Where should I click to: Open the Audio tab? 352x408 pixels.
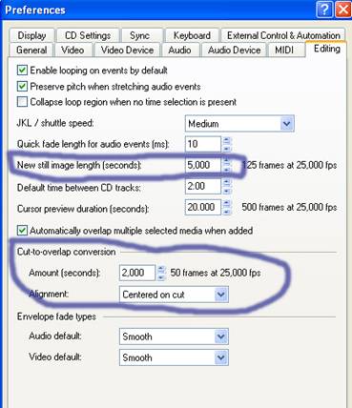[x=179, y=50]
